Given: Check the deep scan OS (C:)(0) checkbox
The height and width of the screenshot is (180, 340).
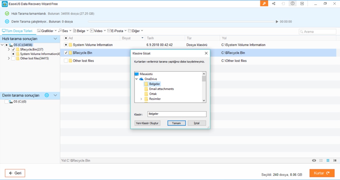Looking at the screenshot, I should 6,102.
